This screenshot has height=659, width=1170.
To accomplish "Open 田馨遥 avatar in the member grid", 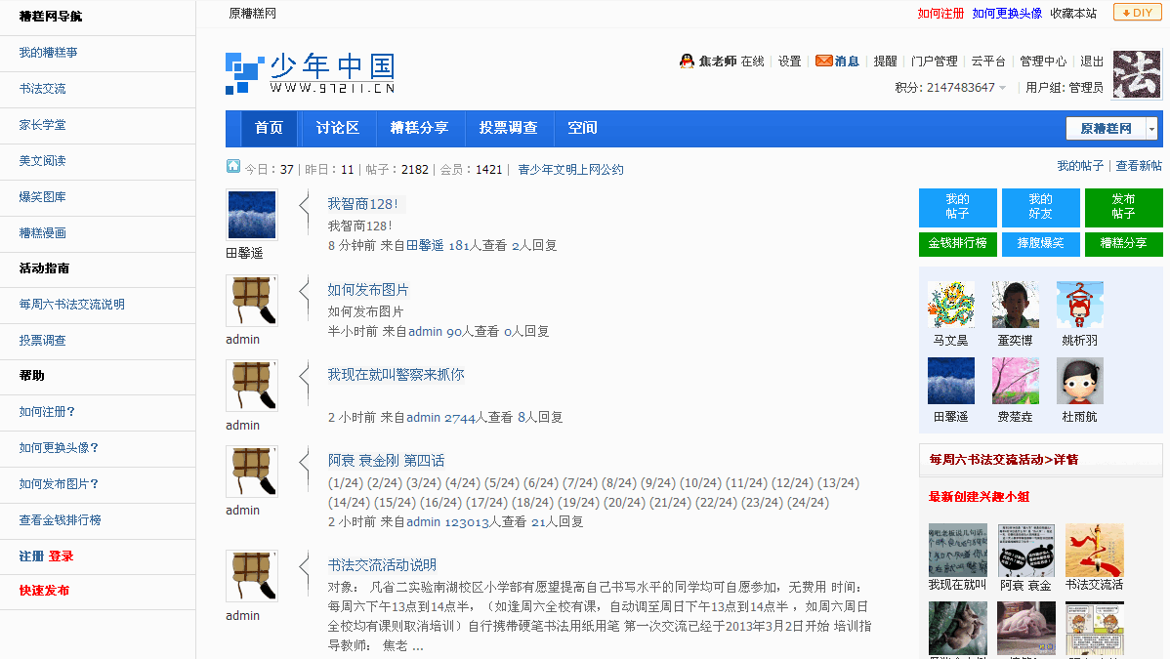I will (950, 381).
